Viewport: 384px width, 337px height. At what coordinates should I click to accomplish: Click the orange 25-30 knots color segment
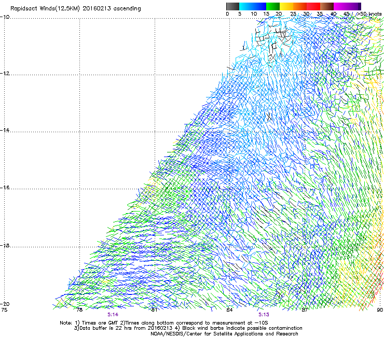tap(300, 6)
